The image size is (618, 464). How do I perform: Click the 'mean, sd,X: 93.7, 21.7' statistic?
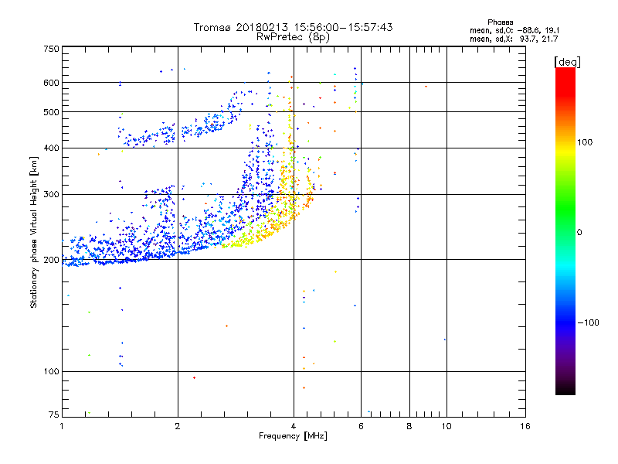(x=514, y=39)
